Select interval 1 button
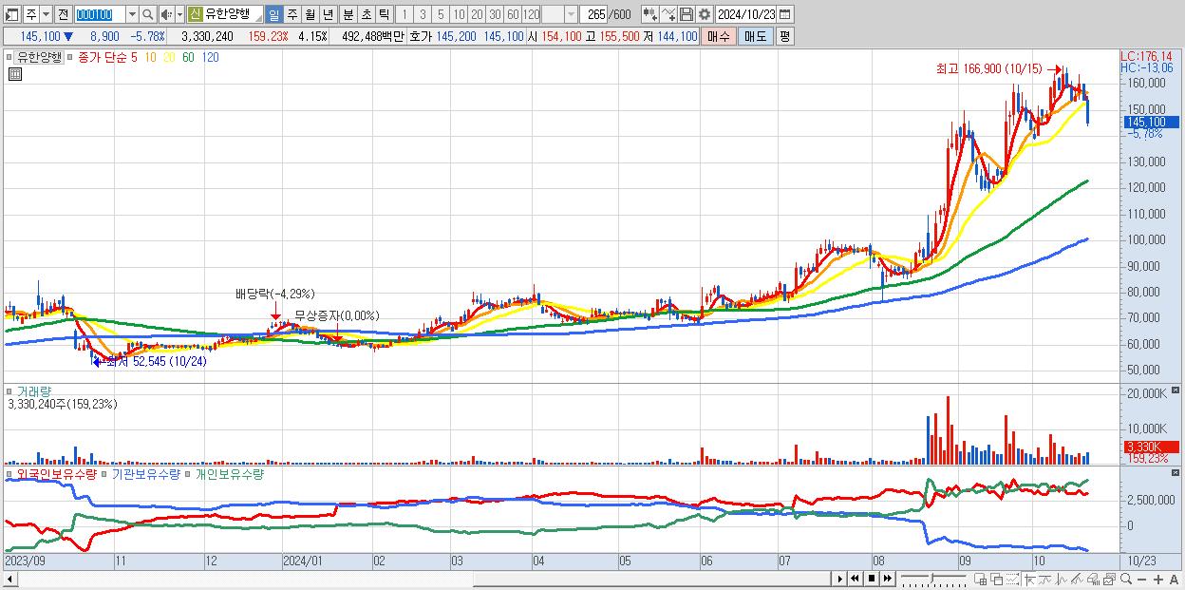 tap(404, 14)
